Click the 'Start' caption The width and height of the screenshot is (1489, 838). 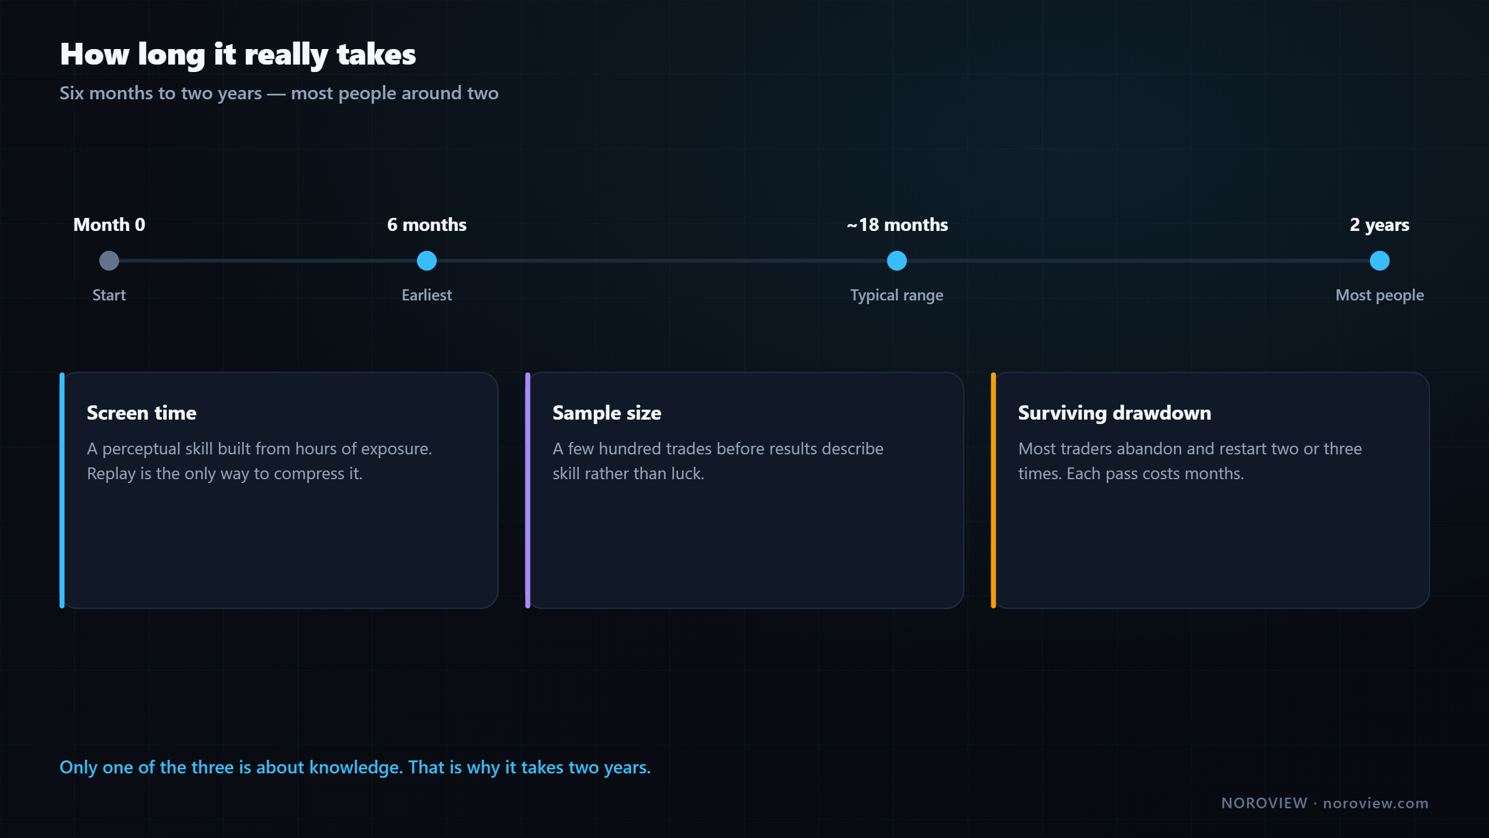point(109,295)
